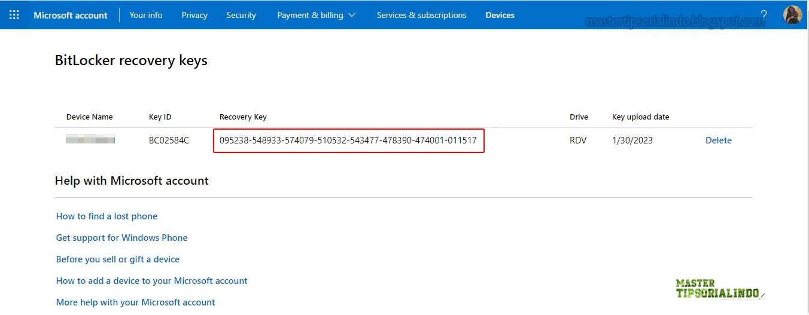Click the Help with Microsoft account heading
The width and height of the screenshot is (809, 315).
click(x=132, y=181)
